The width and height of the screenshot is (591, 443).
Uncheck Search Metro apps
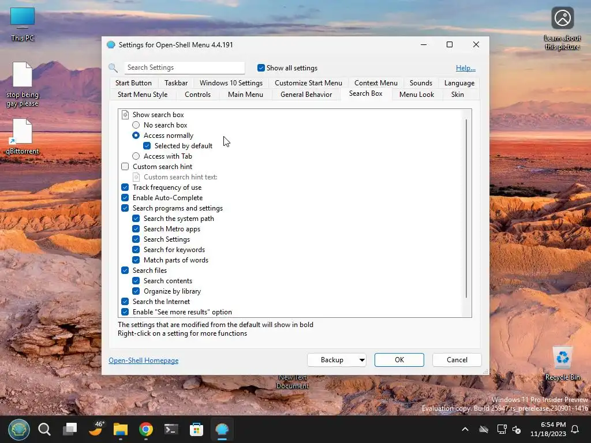coord(136,228)
